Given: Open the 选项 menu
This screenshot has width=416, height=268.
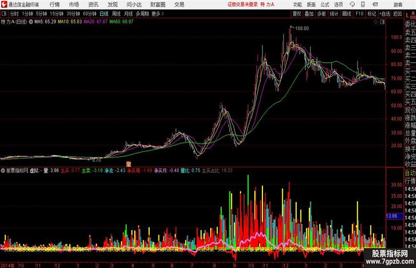Looking at the screenshot, I should 338,4.
